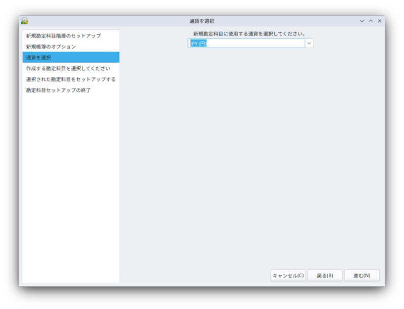Select 選択された勘定科目をセットアップする step

(x=71, y=79)
